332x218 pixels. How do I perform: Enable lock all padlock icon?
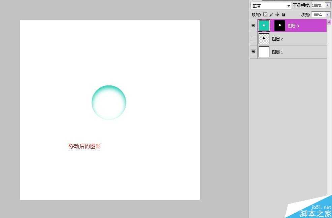click(283, 14)
